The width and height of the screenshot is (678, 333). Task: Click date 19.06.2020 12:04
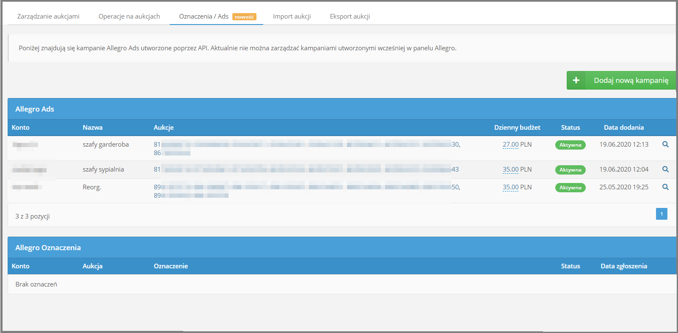624,169
